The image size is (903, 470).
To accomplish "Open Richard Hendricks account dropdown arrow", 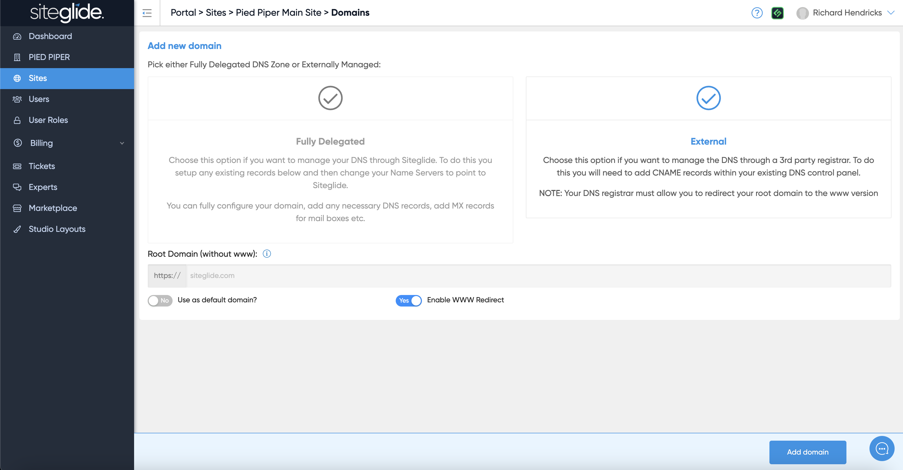I will click(x=891, y=13).
